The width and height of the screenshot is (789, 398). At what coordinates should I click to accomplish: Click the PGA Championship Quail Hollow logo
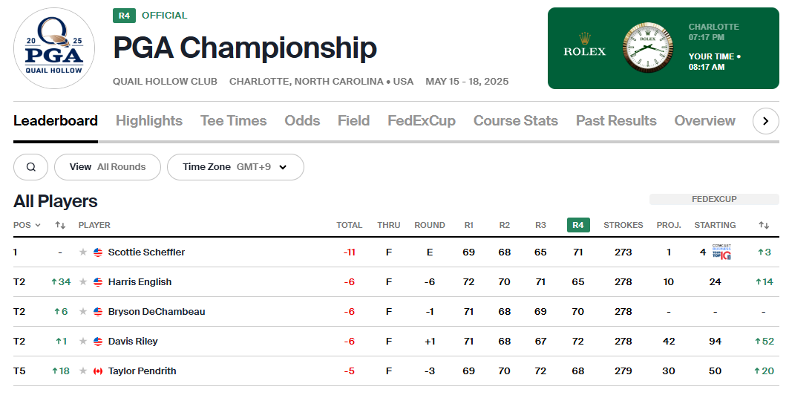pos(54,48)
